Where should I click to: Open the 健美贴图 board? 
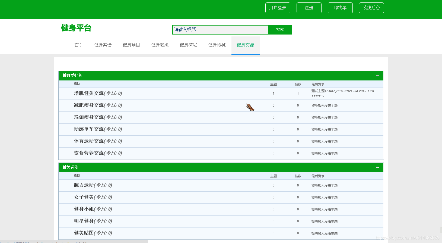coord(84,233)
